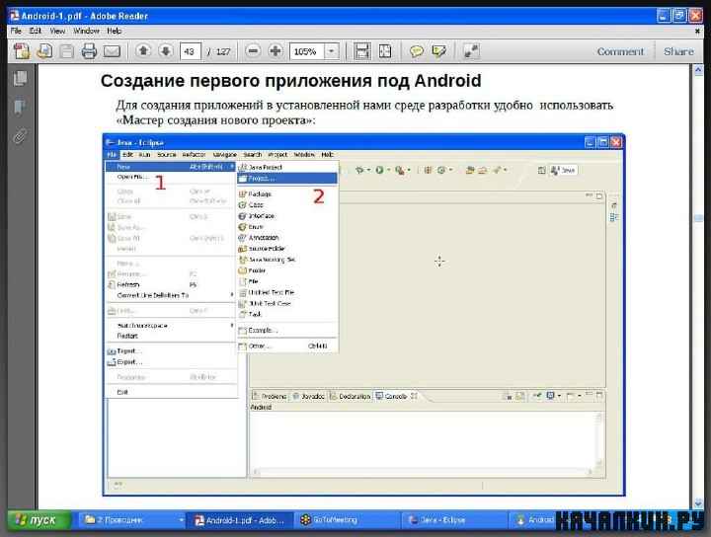Image resolution: width=711 pixels, height=537 pixels.
Task: Open the zoom level dropdown arrow
Action: pyautogui.click(x=332, y=51)
